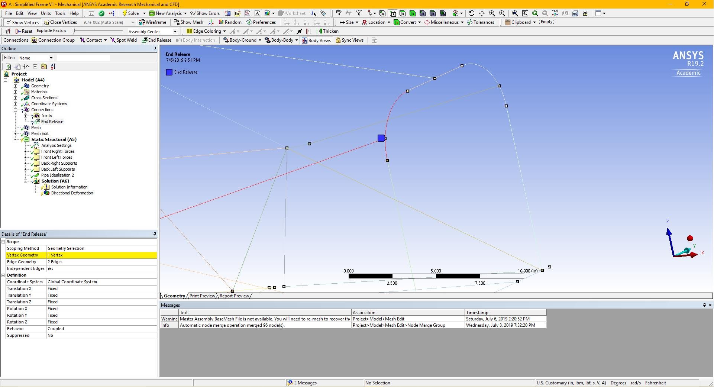The image size is (714, 387).
Task: Select the Face selection filter icon
Action: (x=403, y=13)
